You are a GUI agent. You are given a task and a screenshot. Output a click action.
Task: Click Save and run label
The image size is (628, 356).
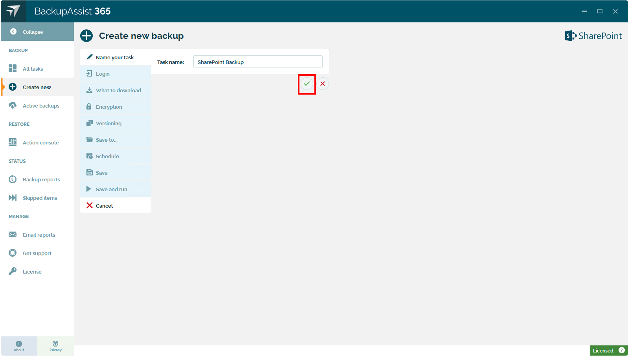coord(112,189)
